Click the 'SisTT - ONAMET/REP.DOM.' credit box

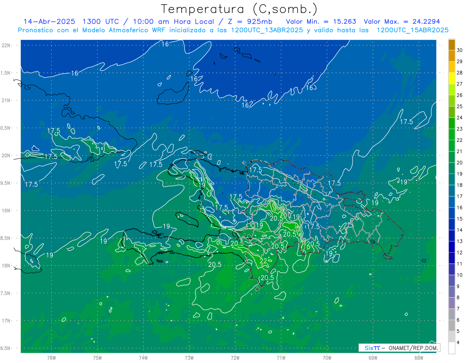[399, 348]
